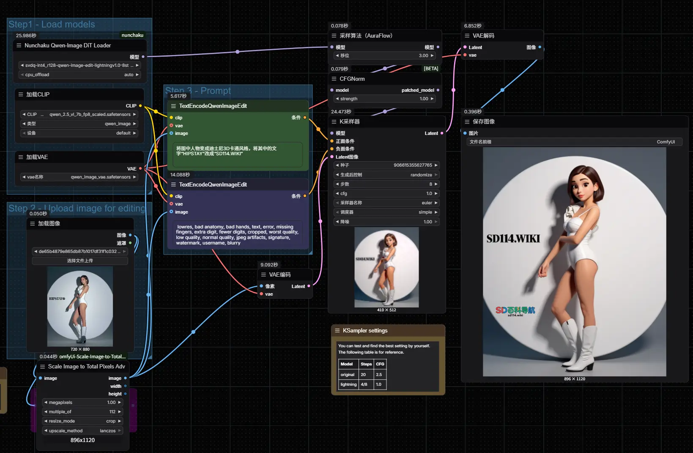Select the Step1 - Load models group title
The height and width of the screenshot is (453, 693).
click(x=52, y=25)
